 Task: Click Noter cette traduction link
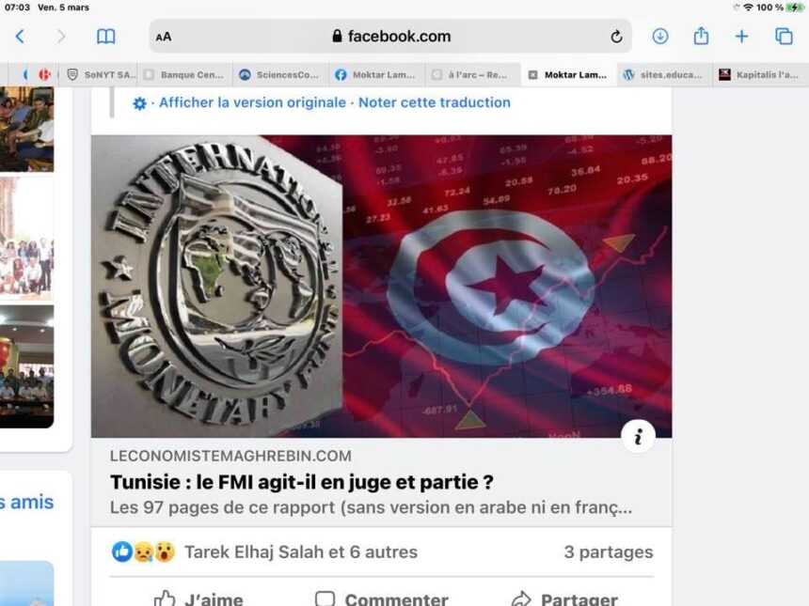click(435, 102)
